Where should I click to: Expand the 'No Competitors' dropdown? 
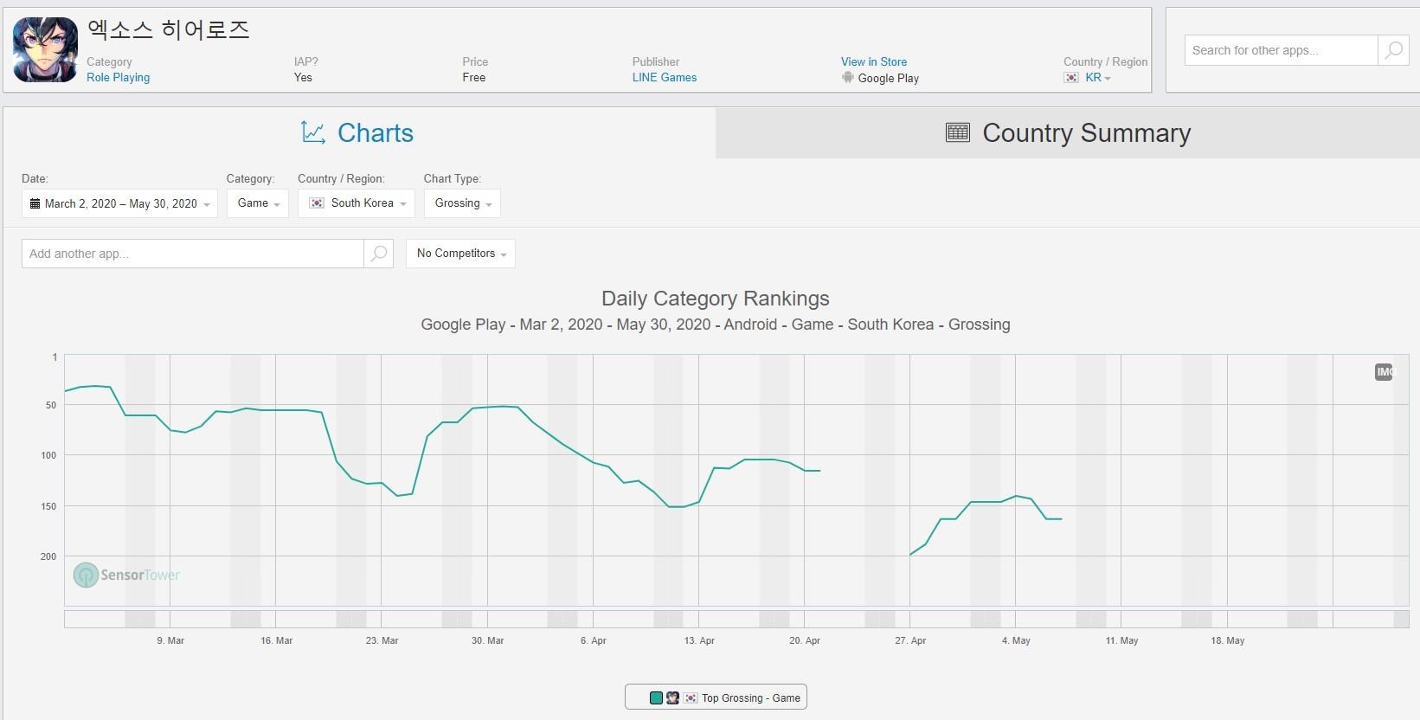pyautogui.click(x=460, y=254)
